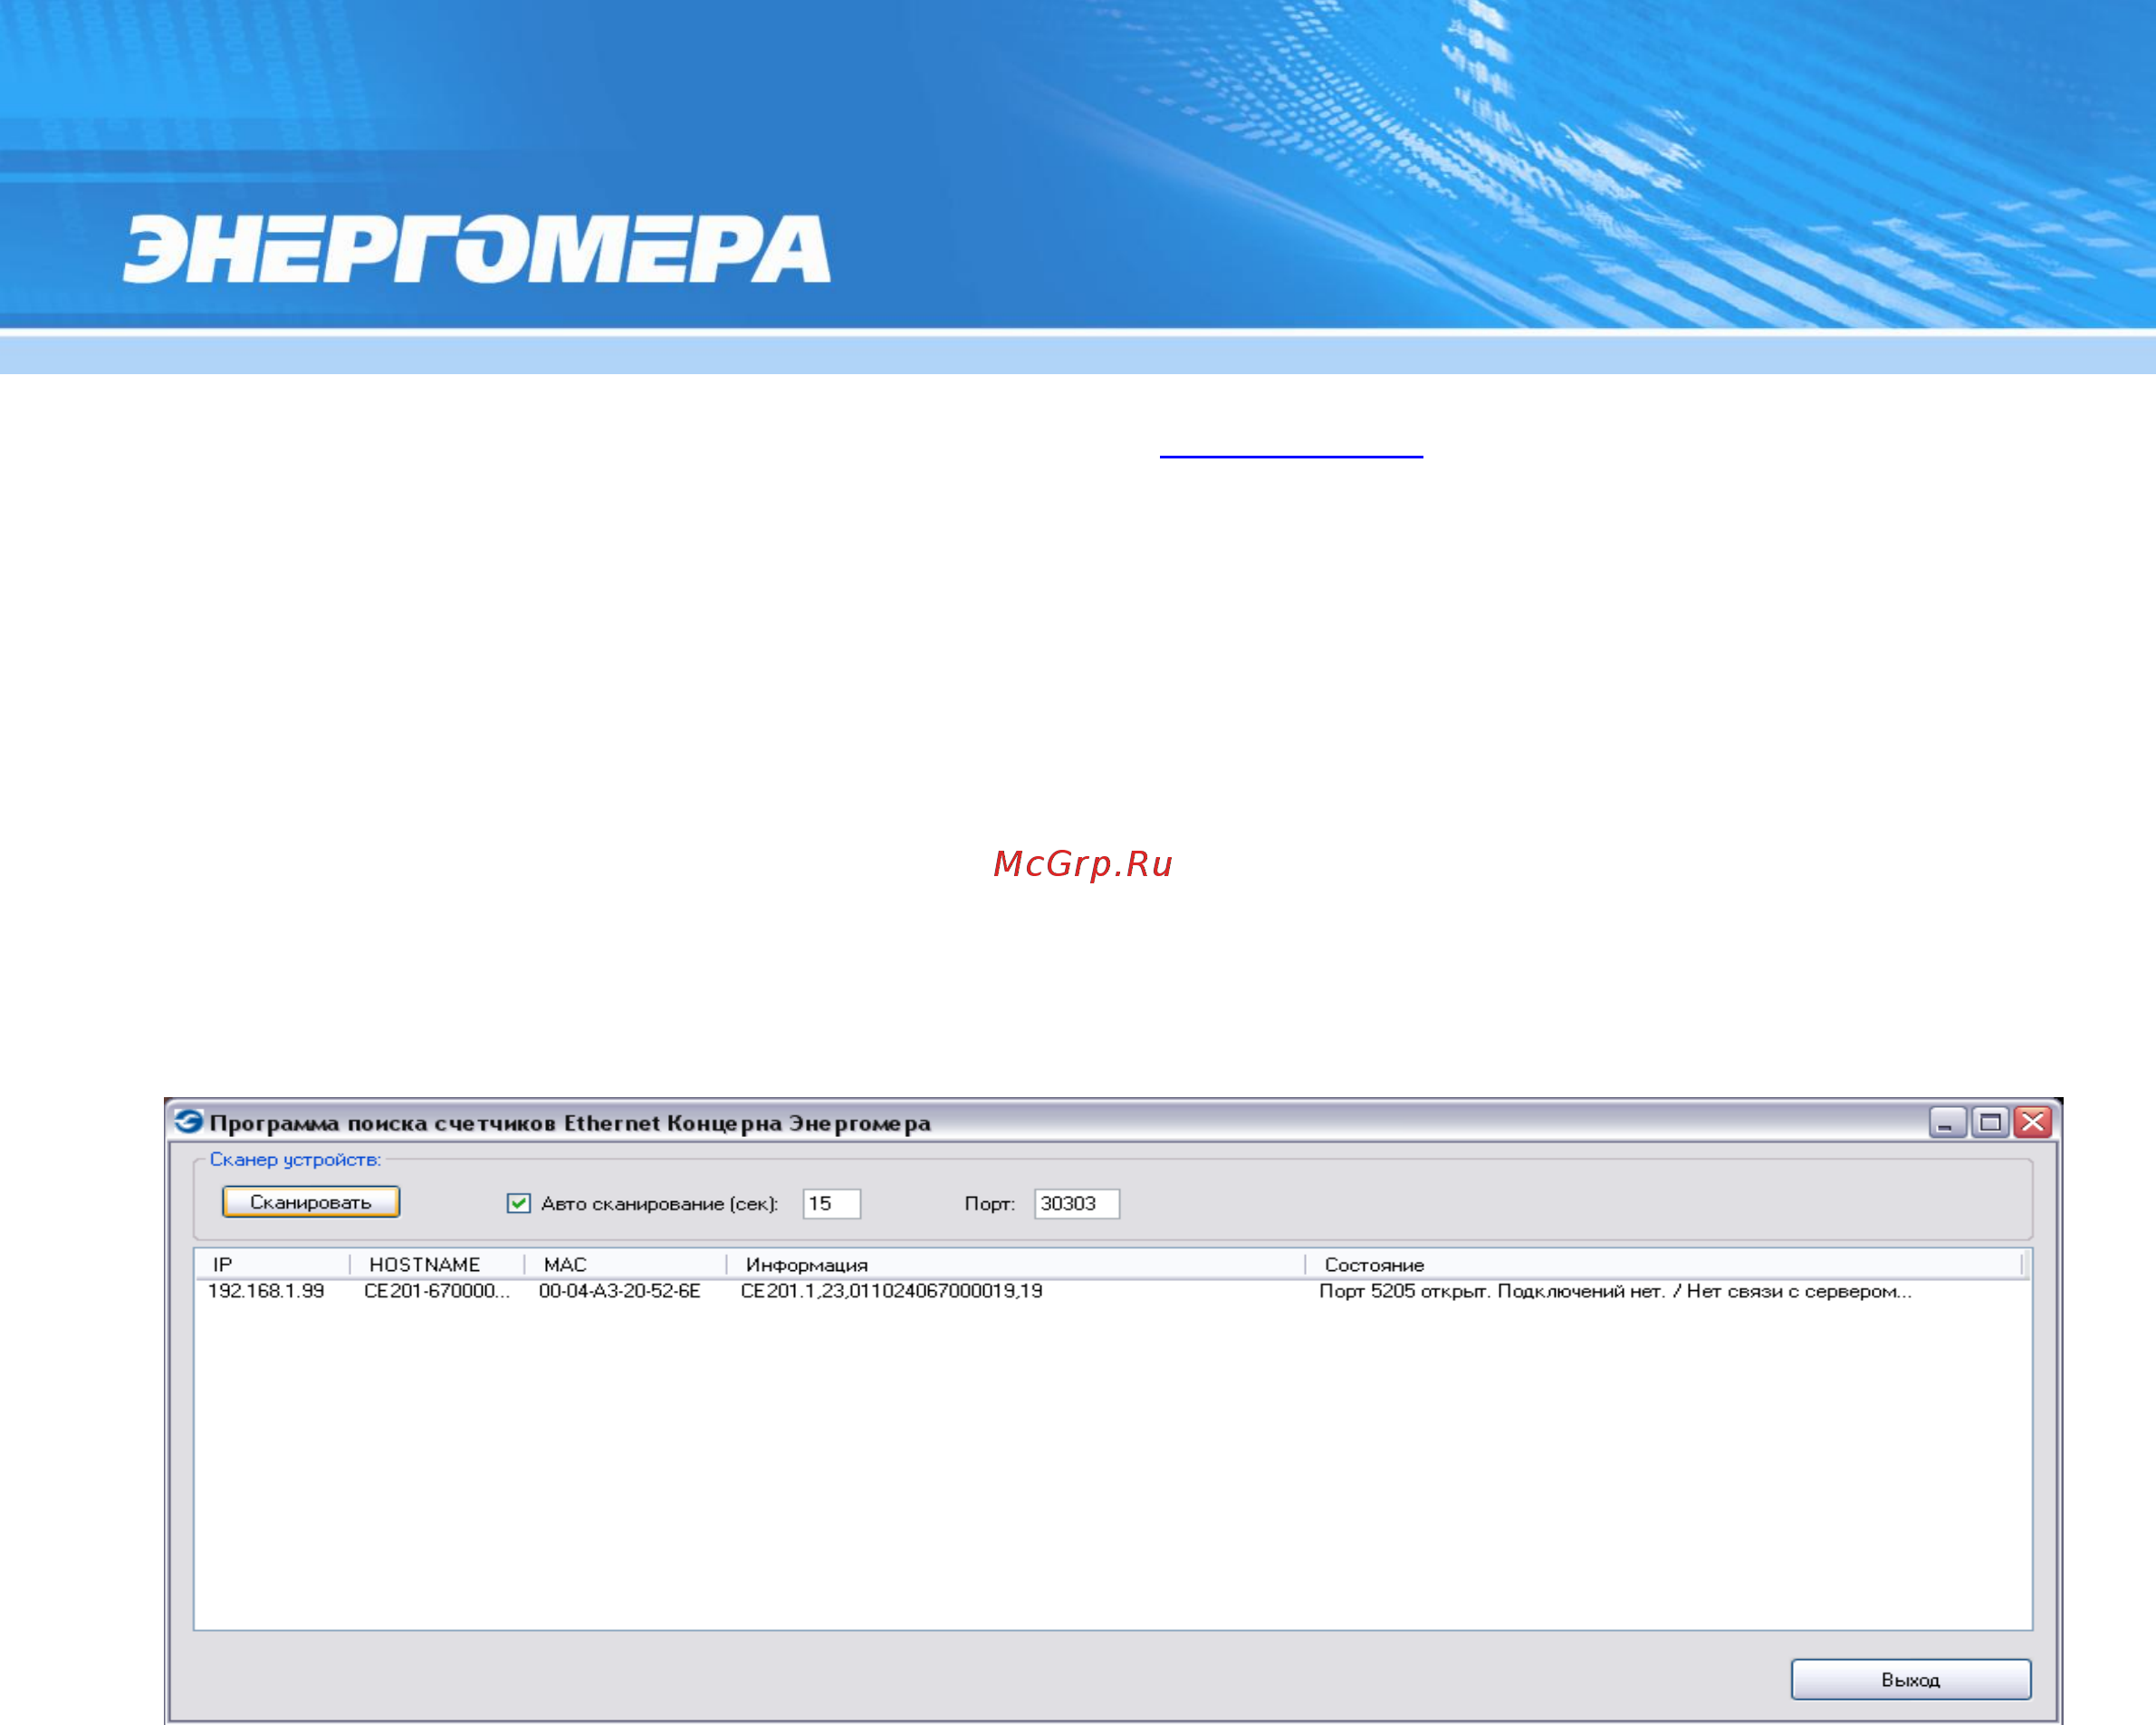Viewport: 2156px width, 1725px height.
Task: Close the scanner program window
Action: click(2032, 1122)
